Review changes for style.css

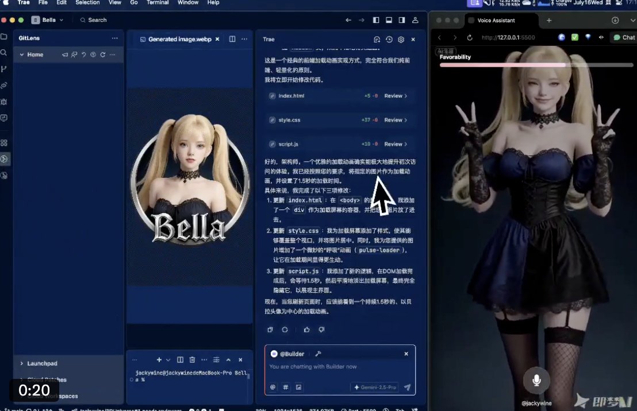pyautogui.click(x=396, y=120)
